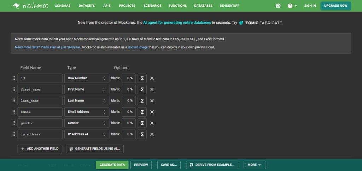Remove the first_name field row

coord(152,90)
